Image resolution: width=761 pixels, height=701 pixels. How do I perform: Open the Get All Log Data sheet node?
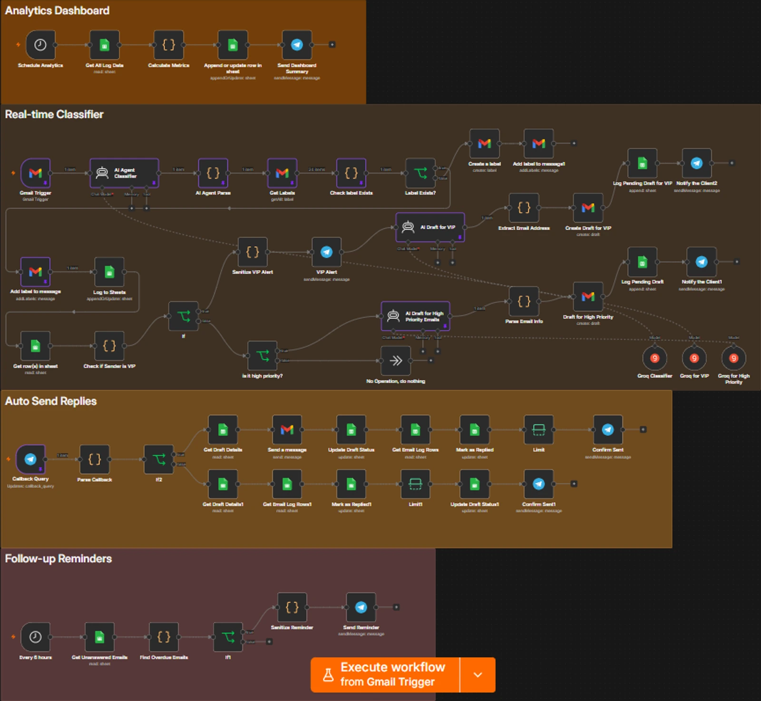point(104,45)
